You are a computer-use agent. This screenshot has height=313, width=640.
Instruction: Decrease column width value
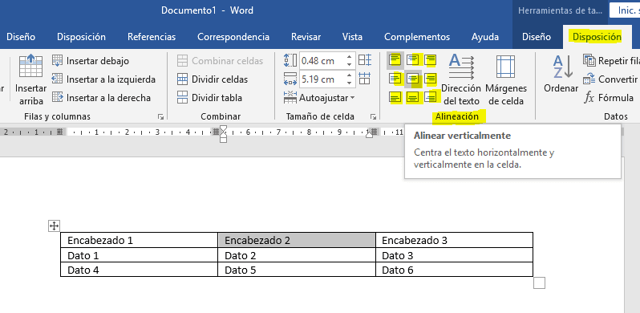(x=349, y=83)
